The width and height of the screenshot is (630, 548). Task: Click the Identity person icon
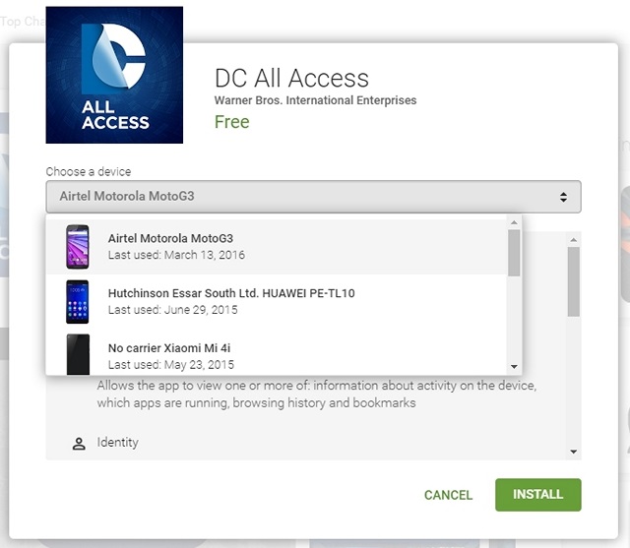point(79,444)
